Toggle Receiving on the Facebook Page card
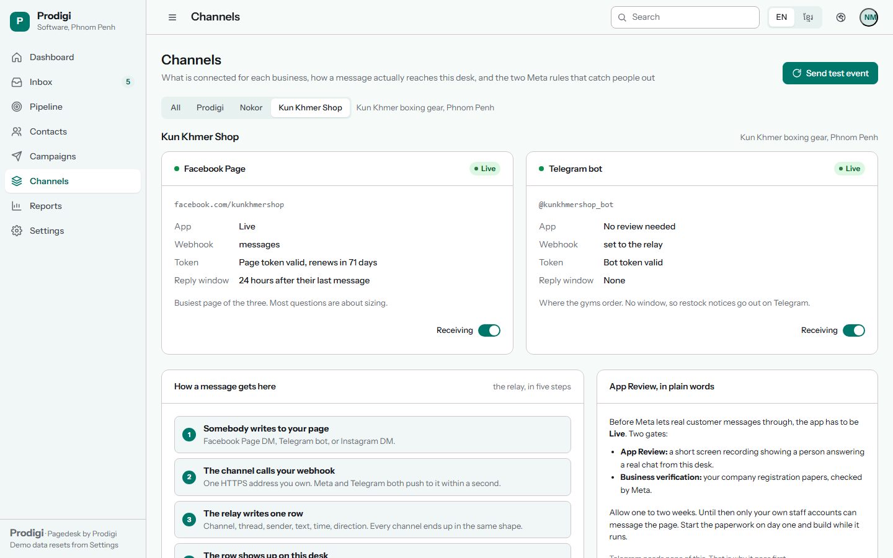This screenshot has height=558, width=893. click(489, 330)
